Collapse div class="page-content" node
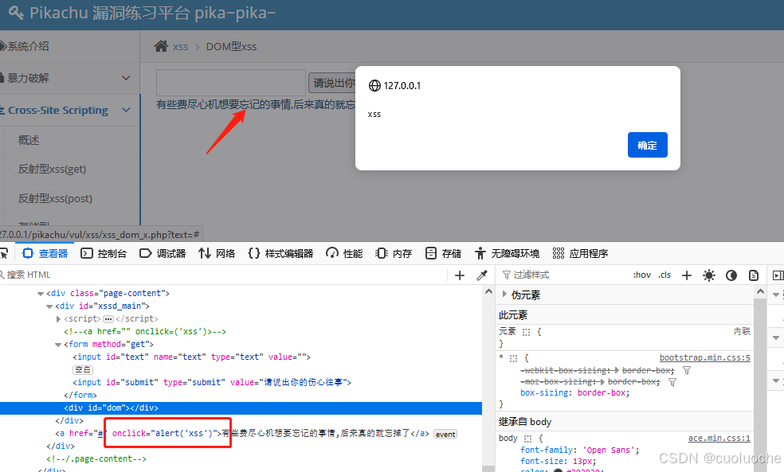This screenshot has height=472, width=784. click(41, 294)
